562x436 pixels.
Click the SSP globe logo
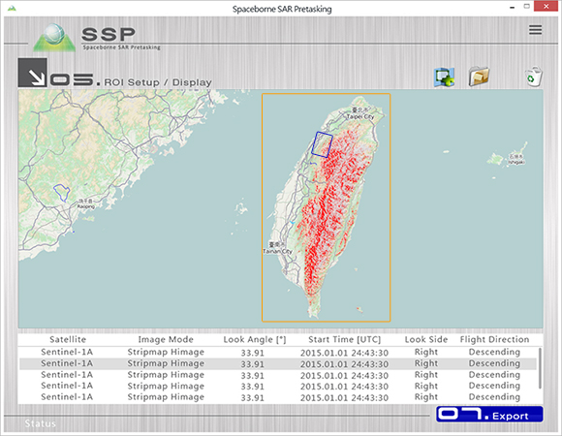pyautogui.click(x=54, y=37)
